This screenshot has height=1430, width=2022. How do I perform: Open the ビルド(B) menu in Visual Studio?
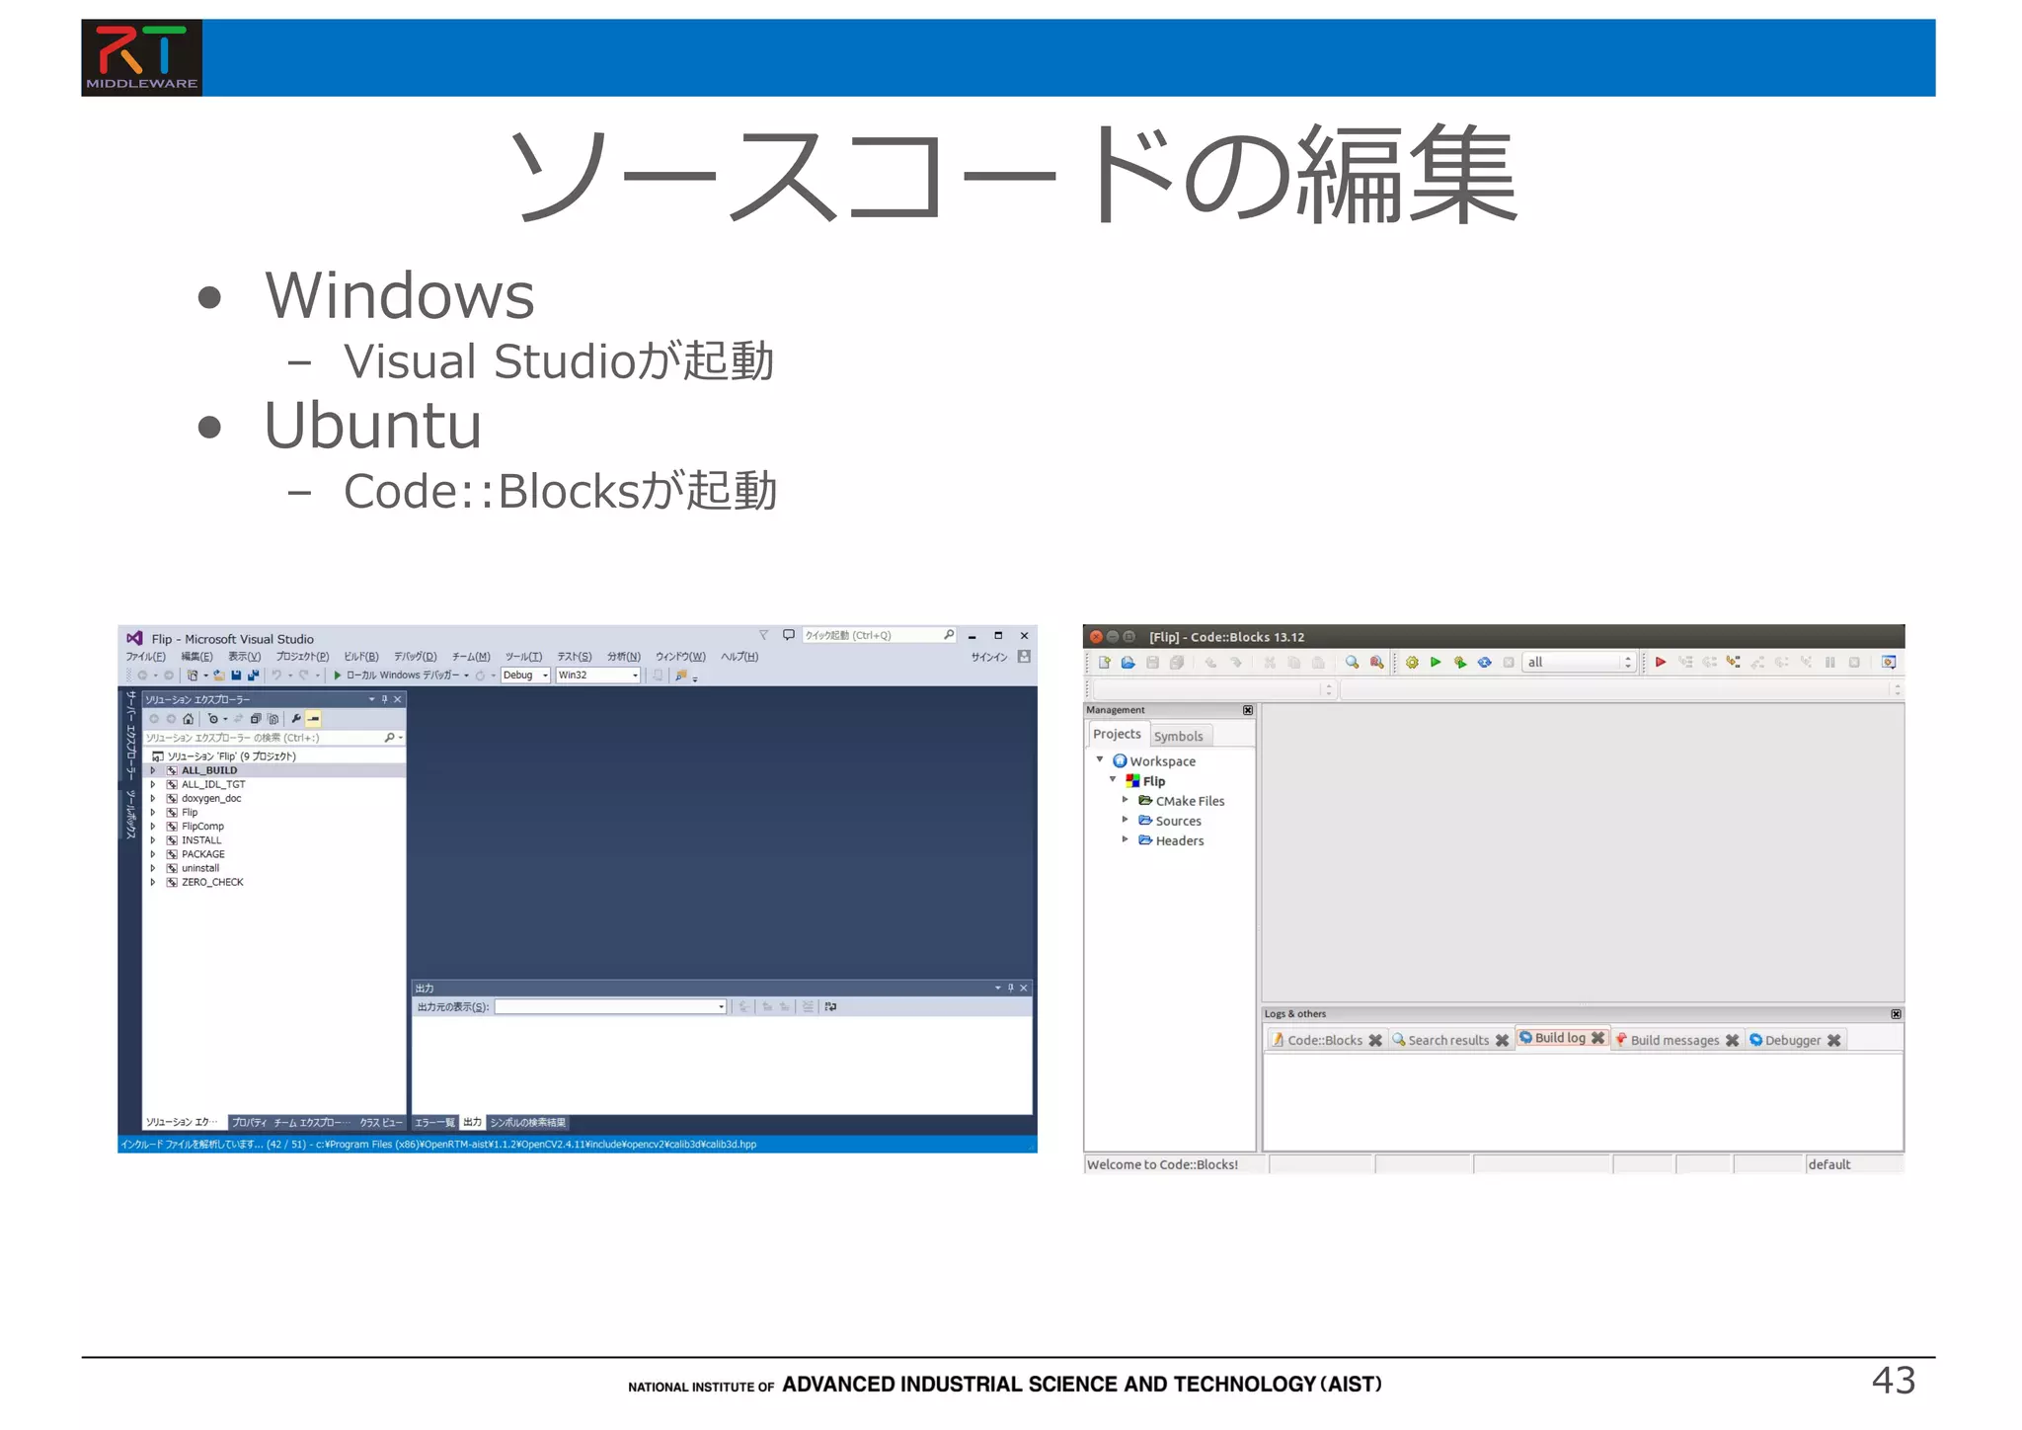361,657
